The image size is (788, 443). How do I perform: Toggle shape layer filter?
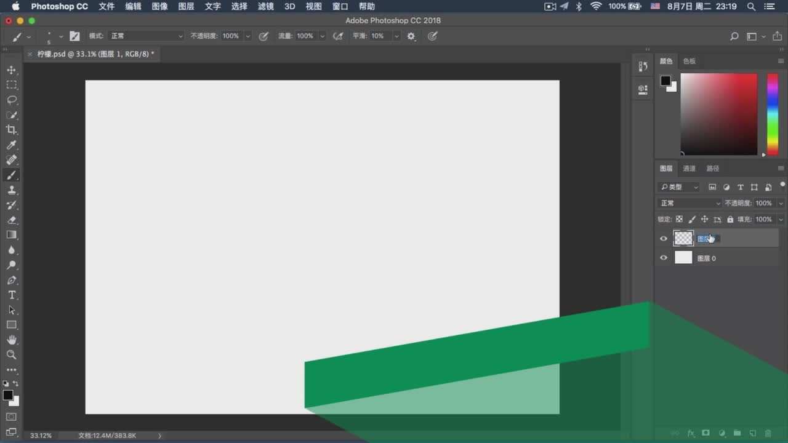[x=754, y=187]
